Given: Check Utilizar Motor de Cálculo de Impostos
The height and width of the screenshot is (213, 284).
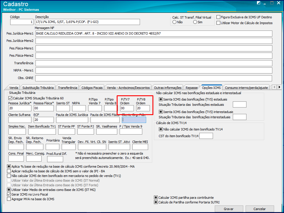Looking at the screenshot, I should tap(218, 23).
